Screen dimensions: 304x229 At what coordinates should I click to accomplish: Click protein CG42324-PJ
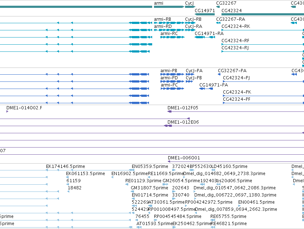click(263, 81)
